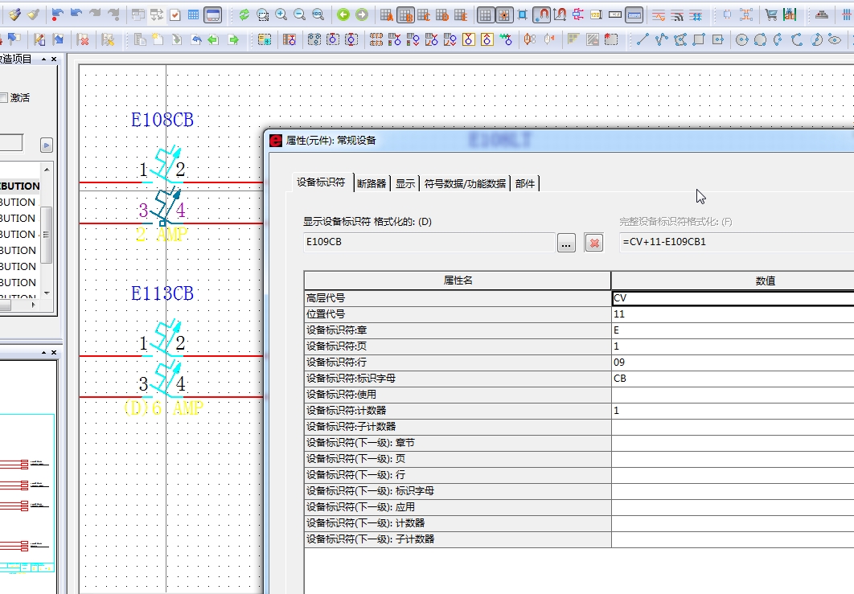Click the 高层代号 value field containing CV
The height and width of the screenshot is (594, 854).
click(732, 298)
